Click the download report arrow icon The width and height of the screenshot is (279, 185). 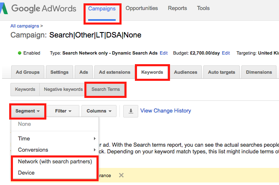coord(131,111)
